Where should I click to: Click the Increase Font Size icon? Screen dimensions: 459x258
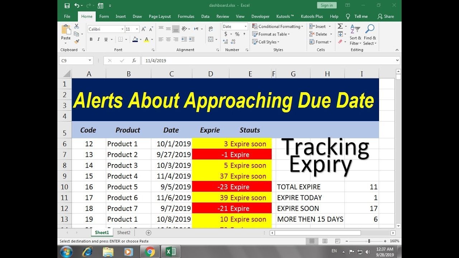click(143, 29)
